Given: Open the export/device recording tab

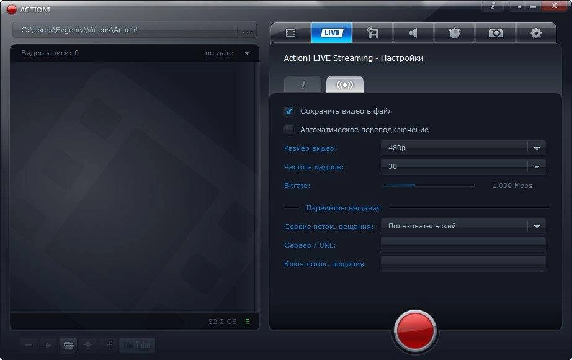Looking at the screenshot, I should [x=372, y=33].
